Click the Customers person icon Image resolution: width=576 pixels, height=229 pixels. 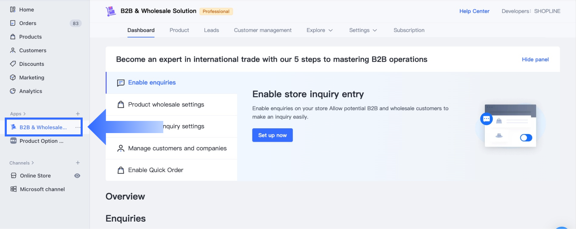click(13, 50)
